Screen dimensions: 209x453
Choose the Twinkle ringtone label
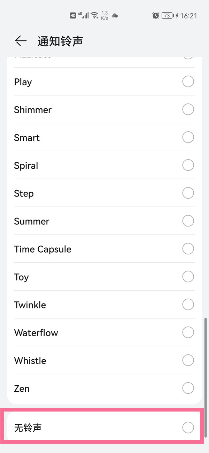[30, 305]
